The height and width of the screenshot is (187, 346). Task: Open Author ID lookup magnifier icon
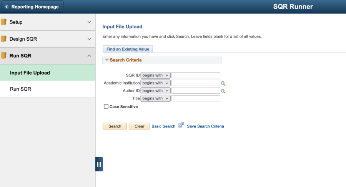point(223,91)
